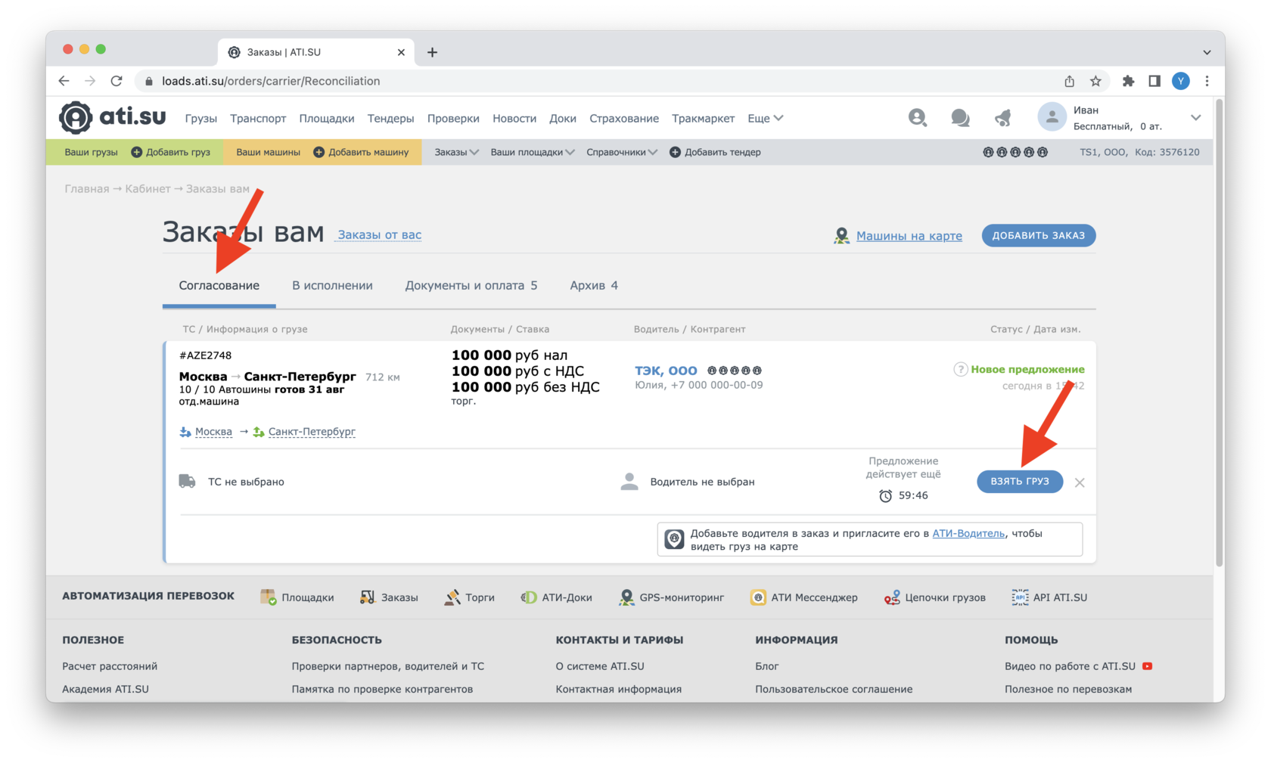Viewport: 1271px width, 763px height.
Task: Click the clock icon near 59:46 timer
Action: pos(885,495)
